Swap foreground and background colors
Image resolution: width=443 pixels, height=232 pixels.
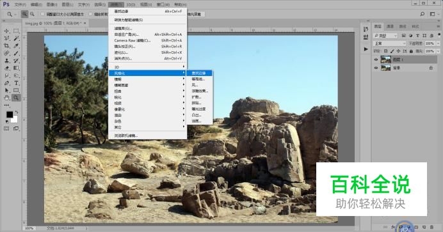coord(17,112)
